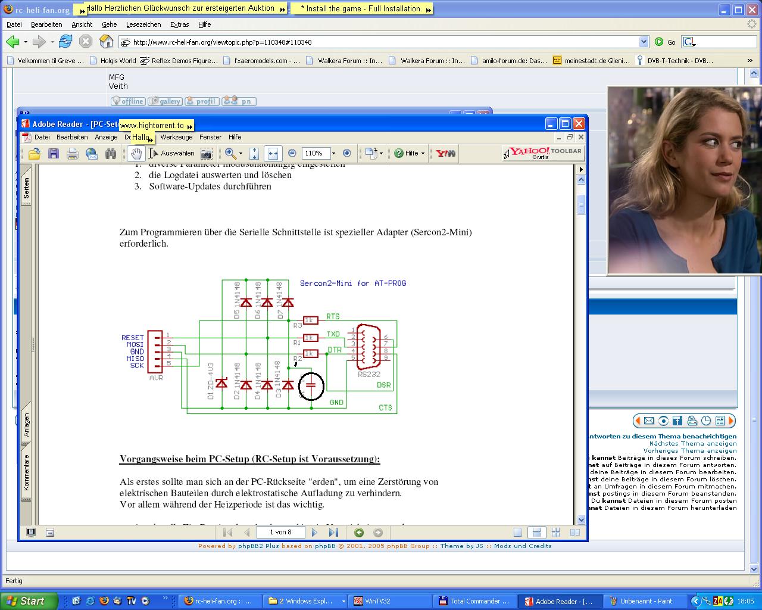762x610 pixels.
Task: Click the Nächstes Thema anzeigen link
Action: 692,444
